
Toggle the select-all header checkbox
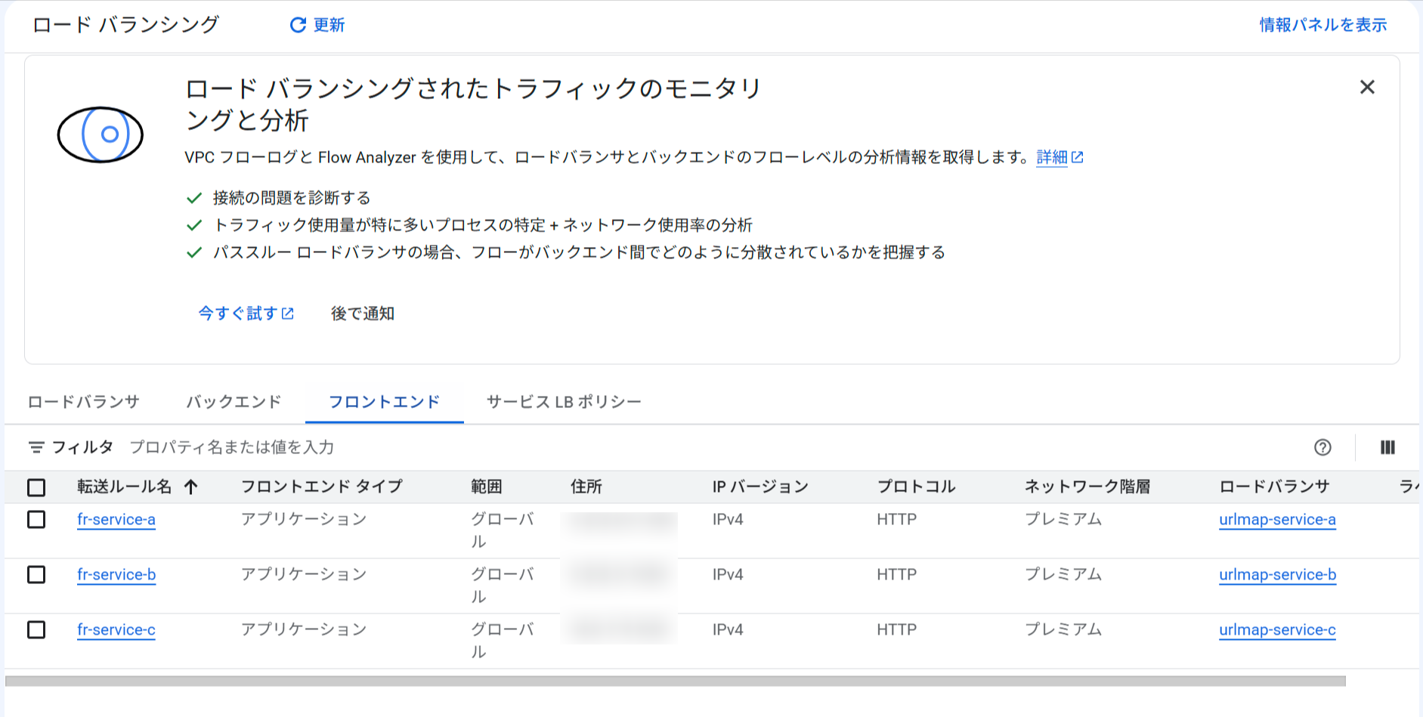pyautogui.click(x=36, y=487)
